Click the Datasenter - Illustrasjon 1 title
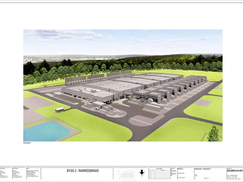 point(203,169)
